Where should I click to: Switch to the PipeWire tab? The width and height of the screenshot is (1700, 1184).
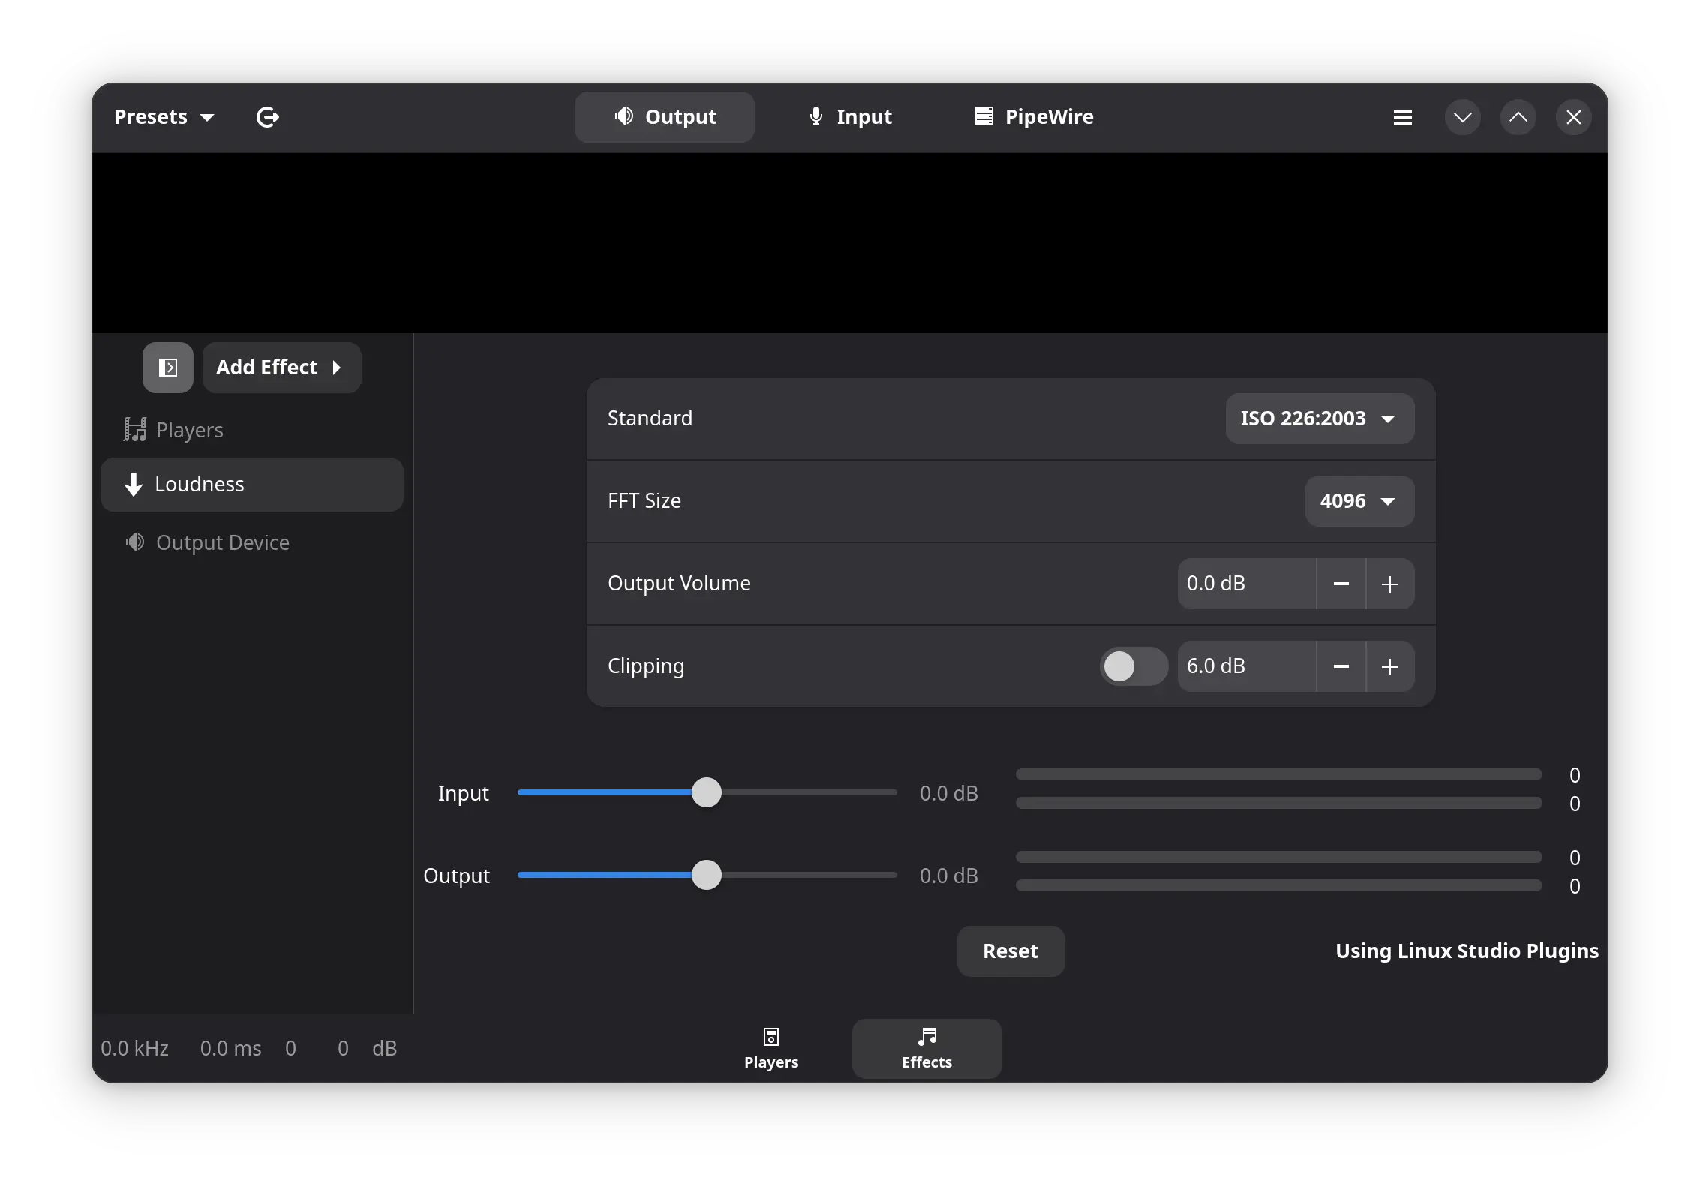[1033, 117]
